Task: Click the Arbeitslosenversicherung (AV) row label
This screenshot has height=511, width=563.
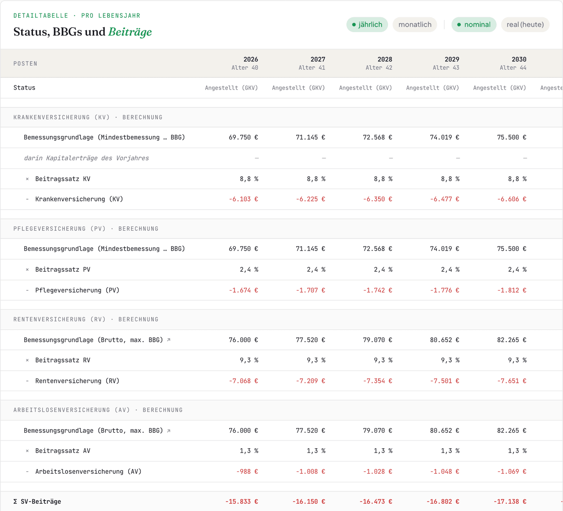Action: (88, 472)
